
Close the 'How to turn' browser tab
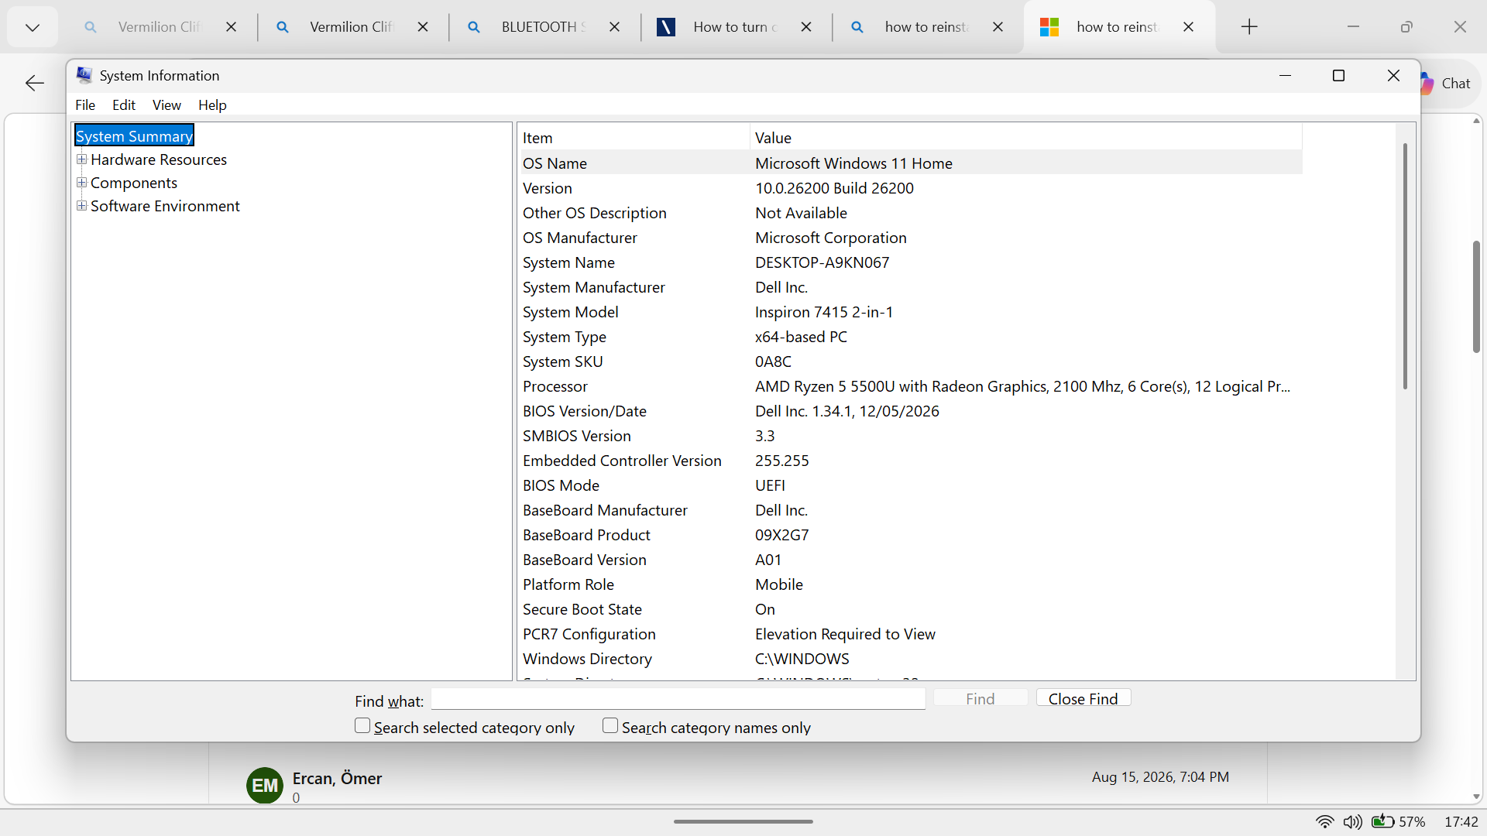pyautogui.click(x=806, y=27)
